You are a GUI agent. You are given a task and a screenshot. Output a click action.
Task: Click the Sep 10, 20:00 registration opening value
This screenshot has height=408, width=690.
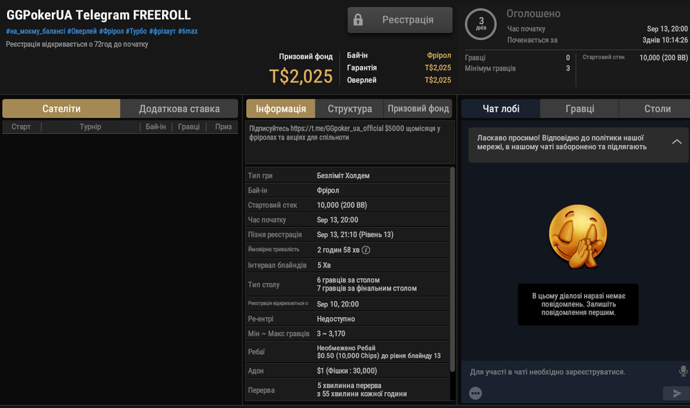tap(337, 304)
